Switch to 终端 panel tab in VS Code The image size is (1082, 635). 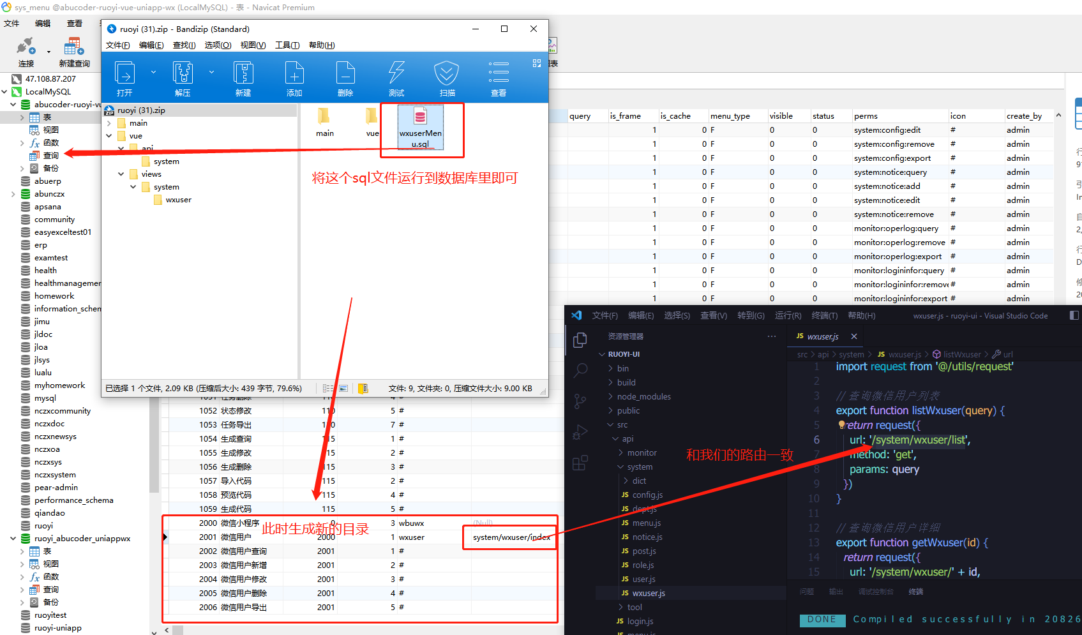pos(916,592)
